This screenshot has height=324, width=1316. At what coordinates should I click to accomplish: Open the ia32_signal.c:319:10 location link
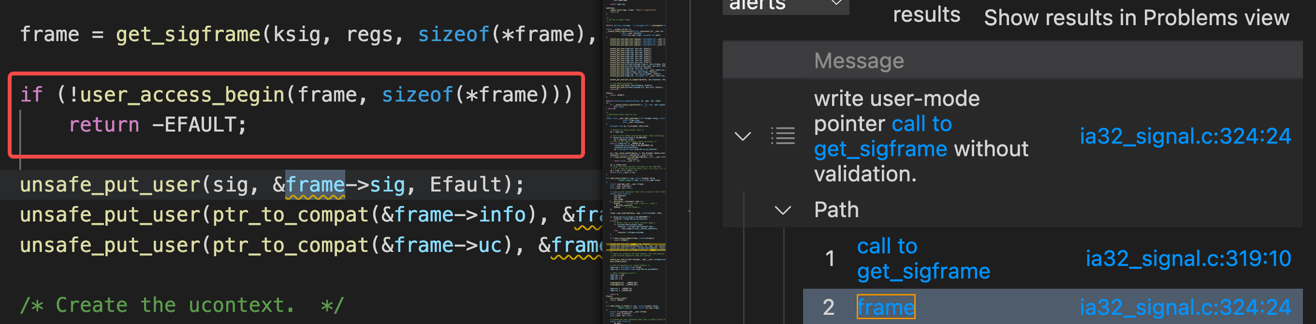(x=1188, y=259)
